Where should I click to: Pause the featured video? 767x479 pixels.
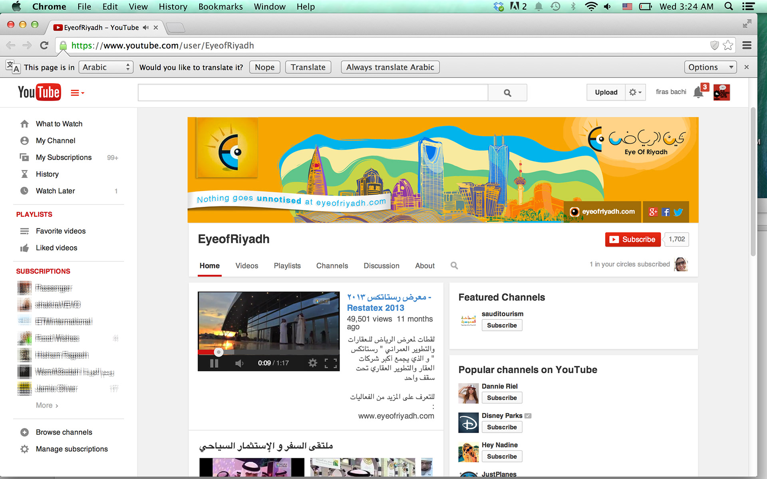point(214,363)
